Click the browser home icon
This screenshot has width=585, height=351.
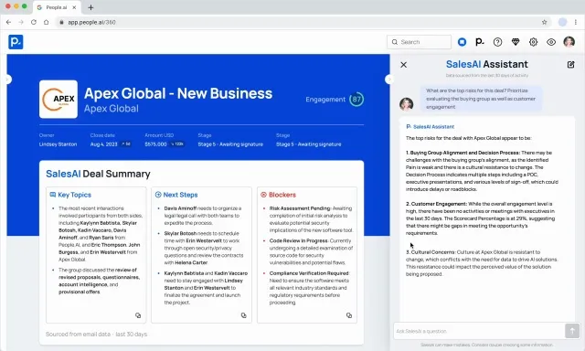coord(47,22)
